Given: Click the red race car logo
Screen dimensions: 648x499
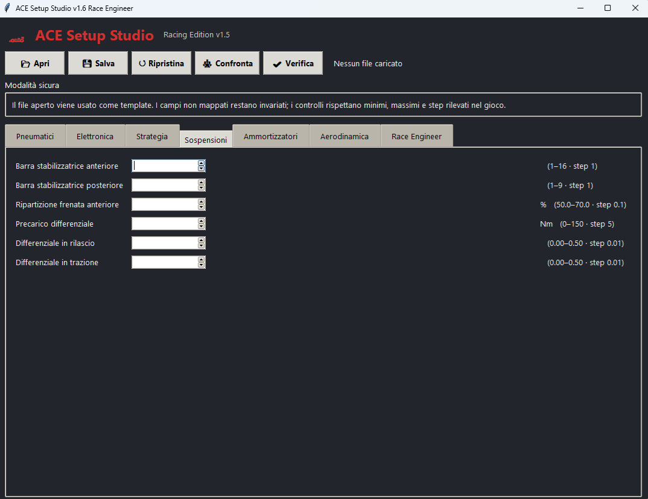Looking at the screenshot, I should (x=16, y=39).
